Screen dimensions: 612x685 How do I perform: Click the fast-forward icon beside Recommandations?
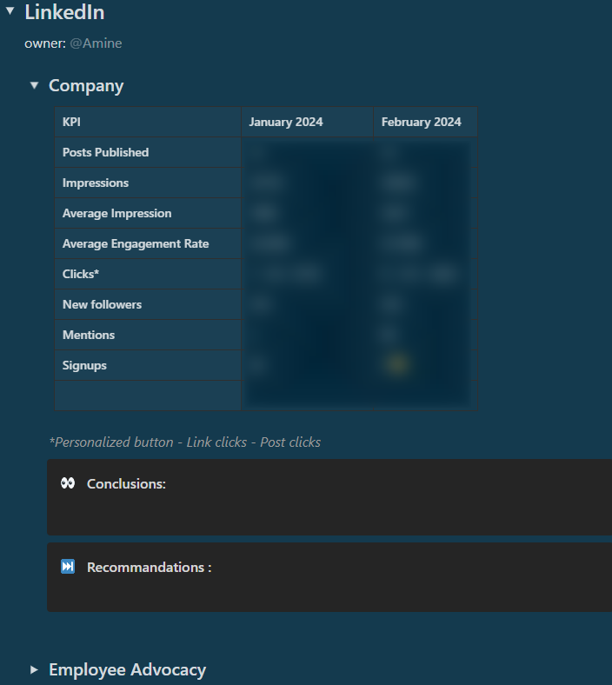tap(68, 567)
